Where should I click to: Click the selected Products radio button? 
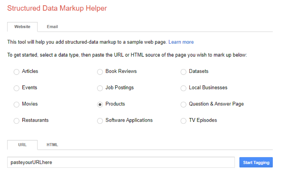[100, 104]
